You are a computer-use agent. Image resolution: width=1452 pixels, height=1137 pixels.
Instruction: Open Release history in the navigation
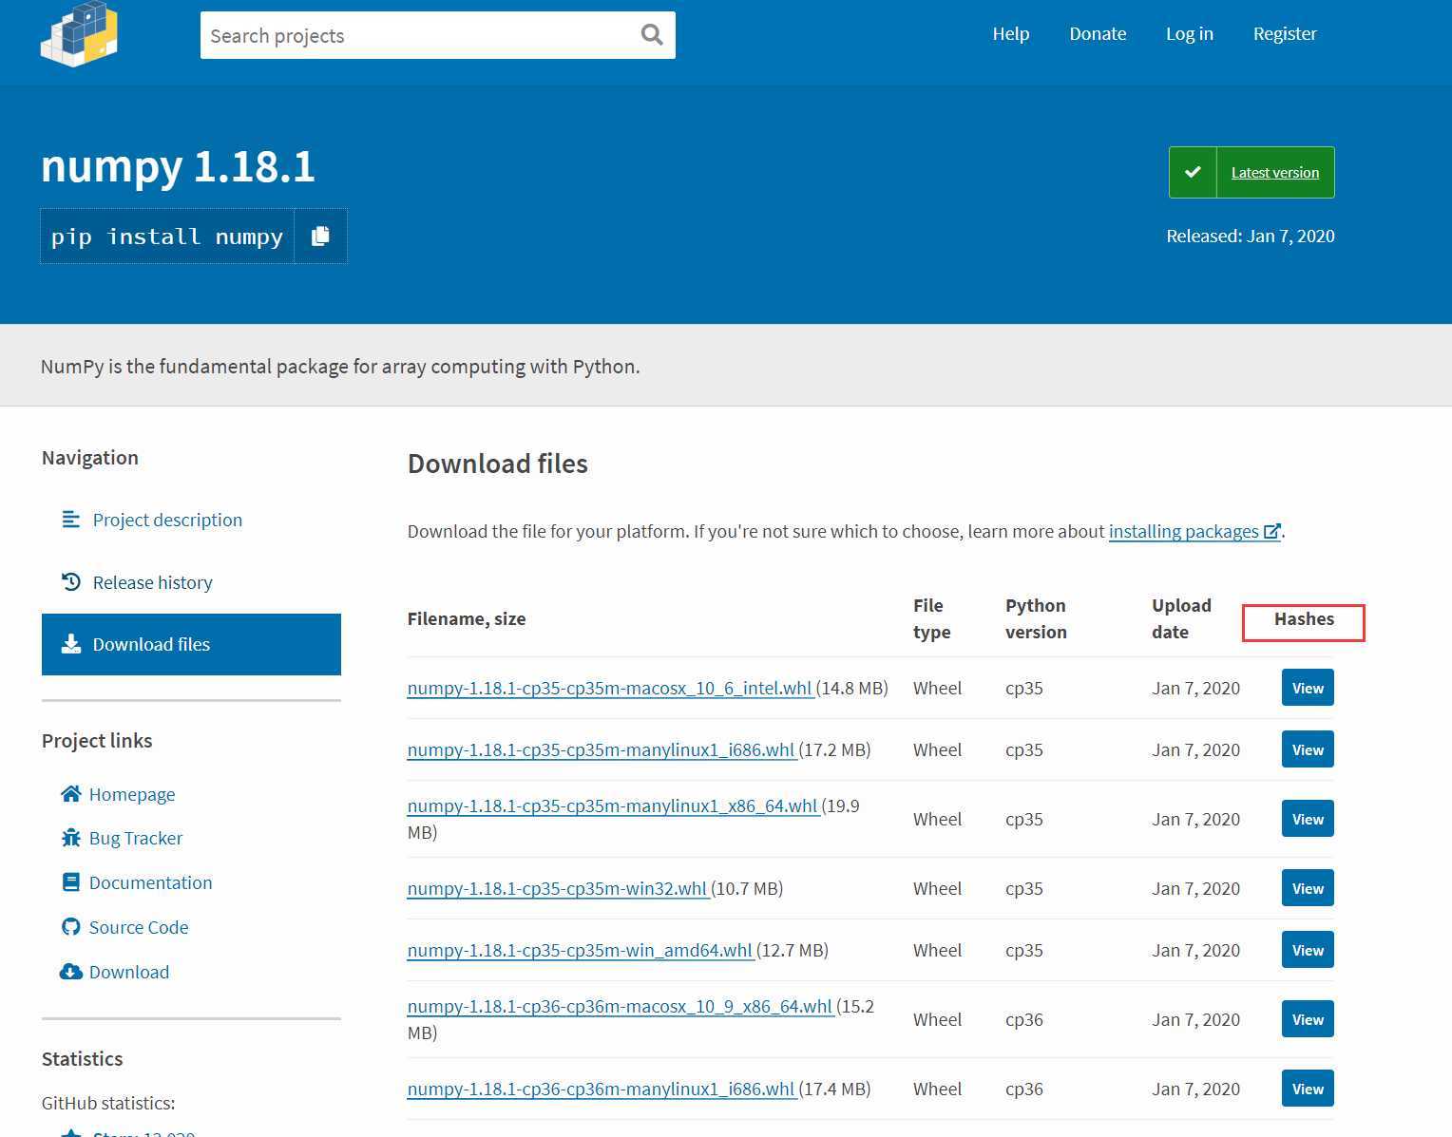153,582
